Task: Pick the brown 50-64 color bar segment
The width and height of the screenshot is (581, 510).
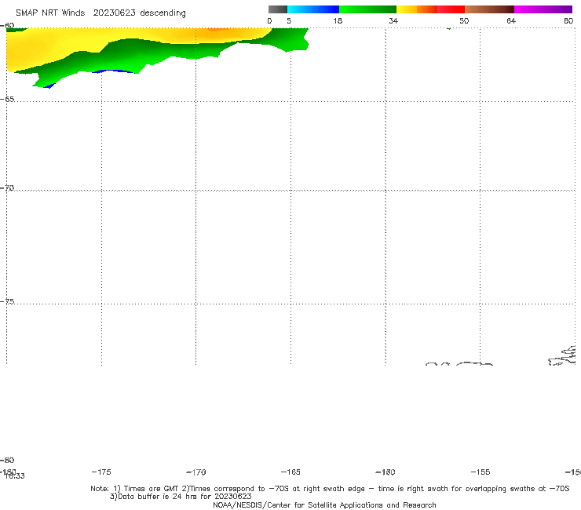Action: pos(489,9)
